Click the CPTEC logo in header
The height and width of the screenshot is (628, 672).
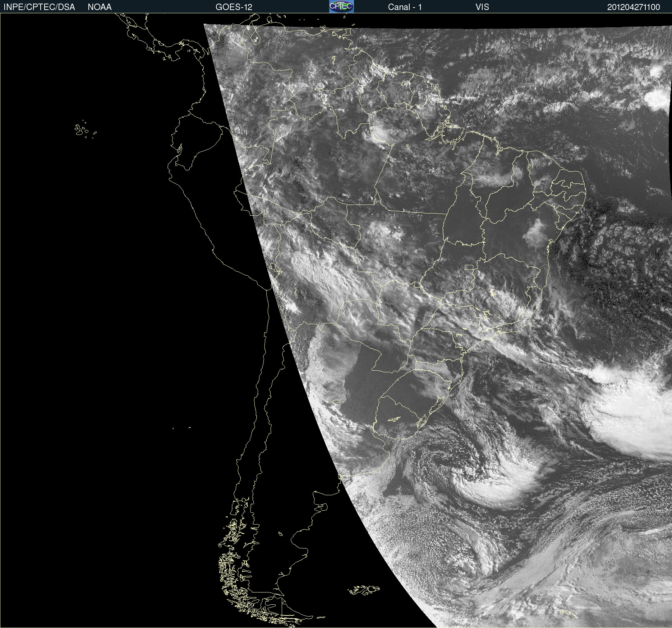tap(341, 6)
